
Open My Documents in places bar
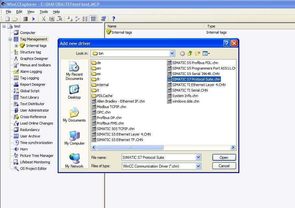pos(74,115)
